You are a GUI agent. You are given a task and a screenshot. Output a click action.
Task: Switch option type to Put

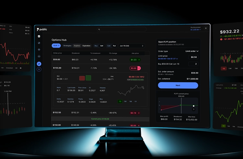(114, 46)
